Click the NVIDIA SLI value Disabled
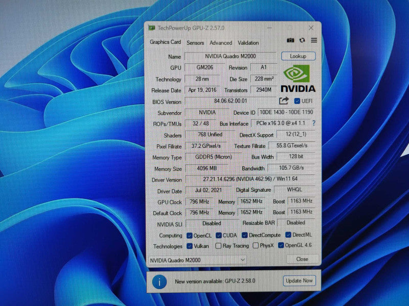Viewport: 409px width, 306px height. 212,223
